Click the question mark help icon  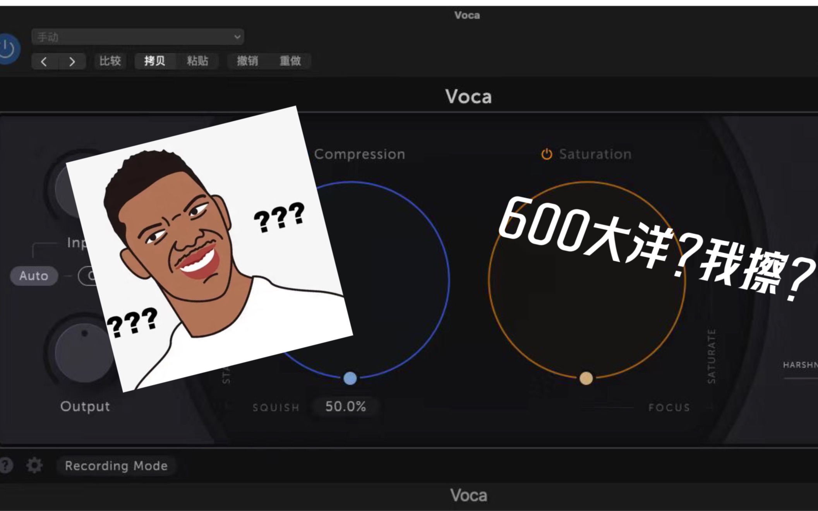5,466
